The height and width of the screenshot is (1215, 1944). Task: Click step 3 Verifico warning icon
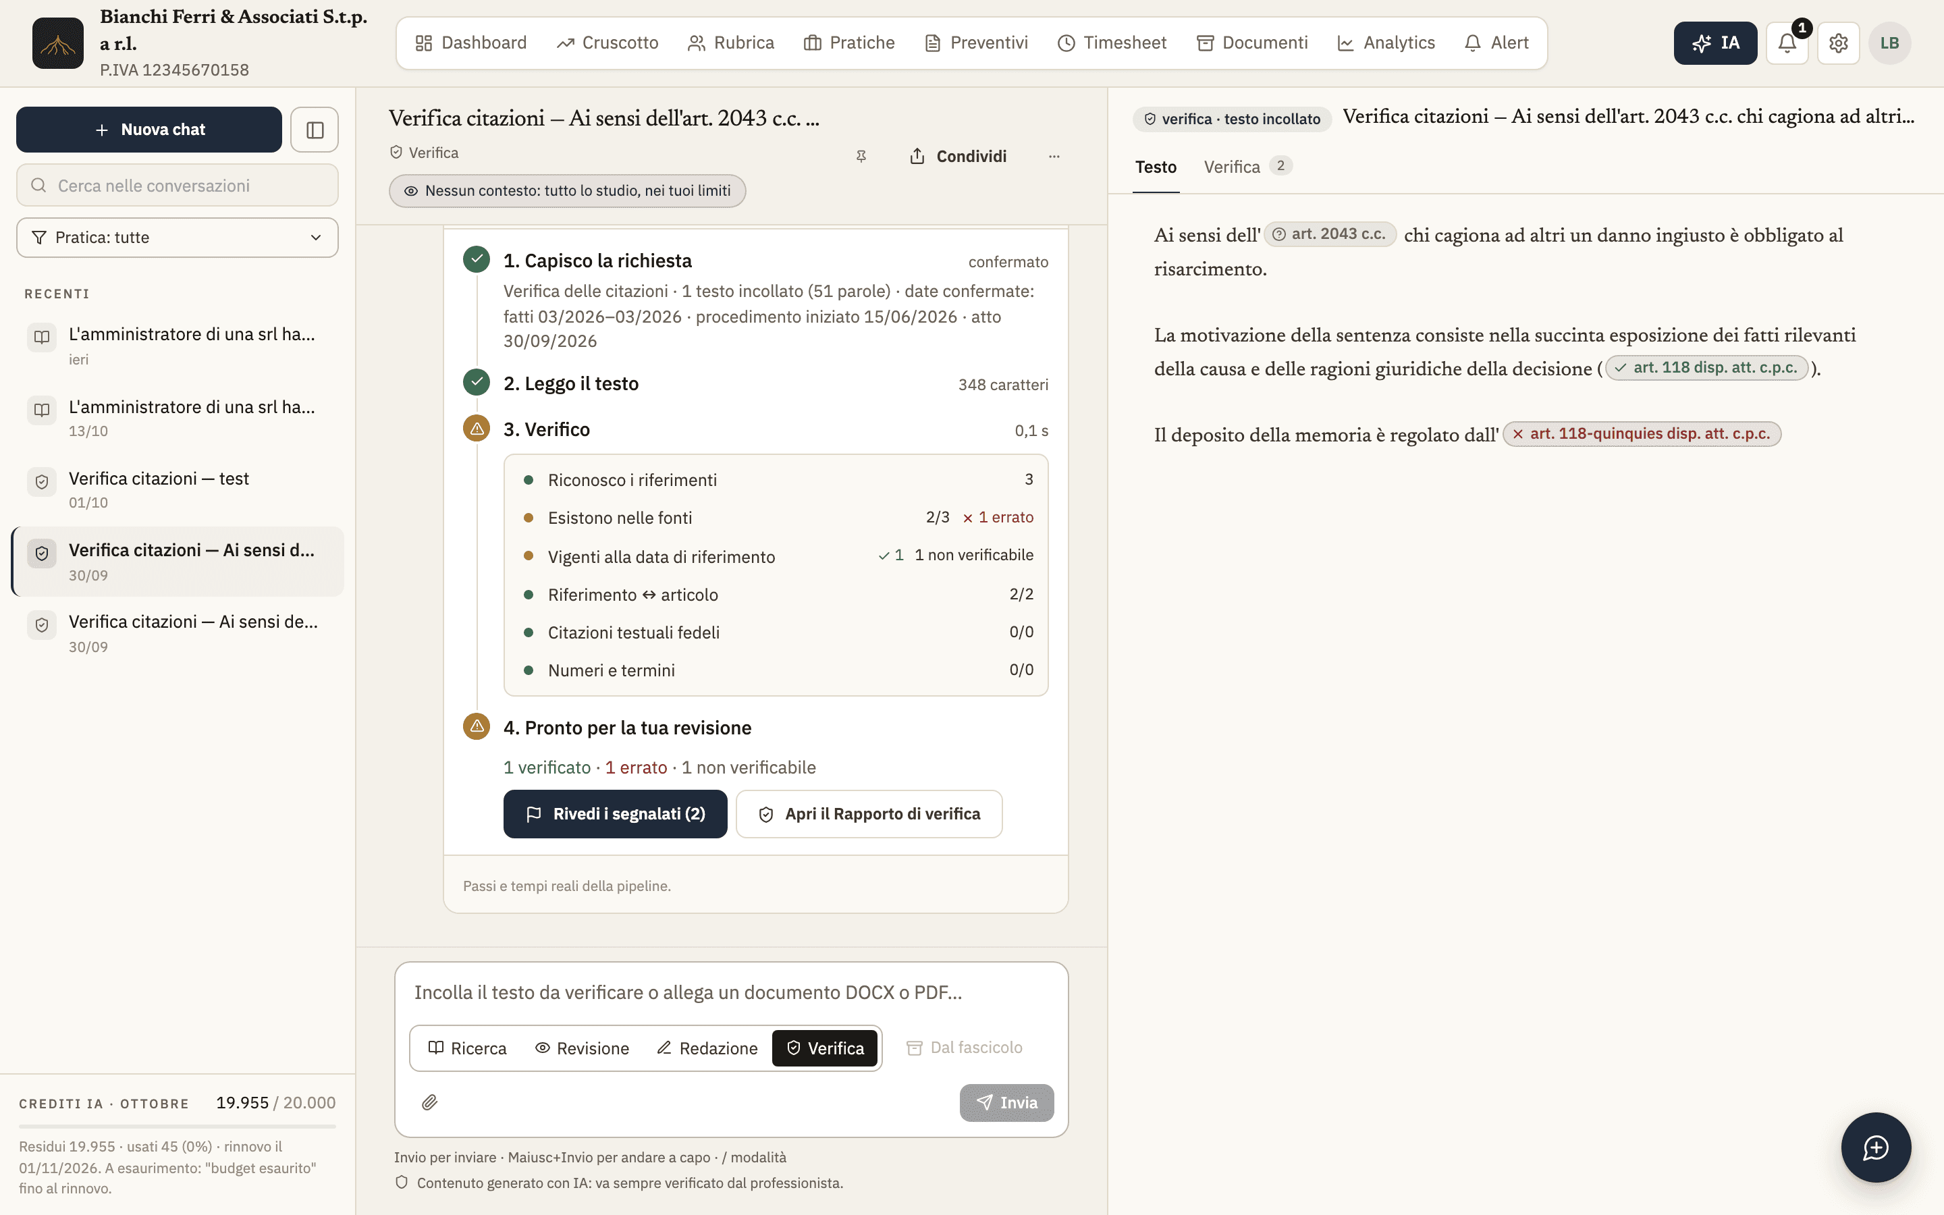pos(477,429)
